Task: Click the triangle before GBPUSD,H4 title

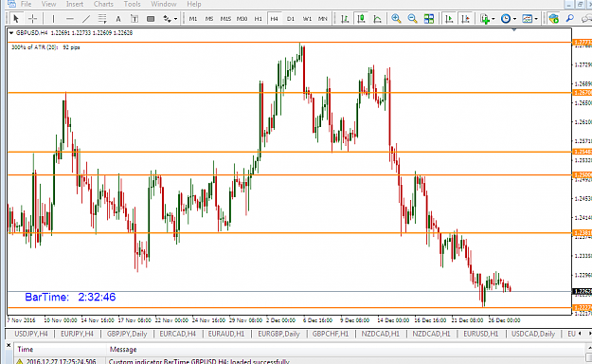Action: 11,33
